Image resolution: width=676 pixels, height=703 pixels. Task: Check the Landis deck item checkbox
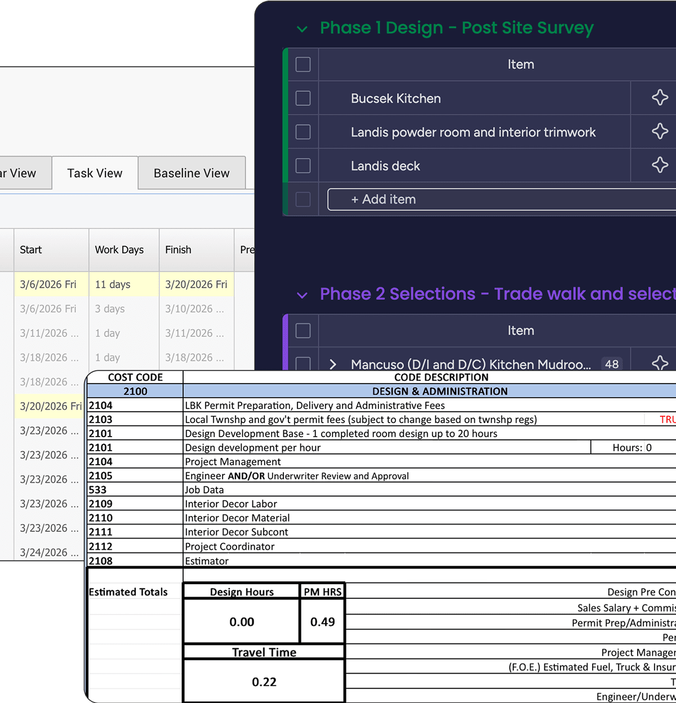303,166
